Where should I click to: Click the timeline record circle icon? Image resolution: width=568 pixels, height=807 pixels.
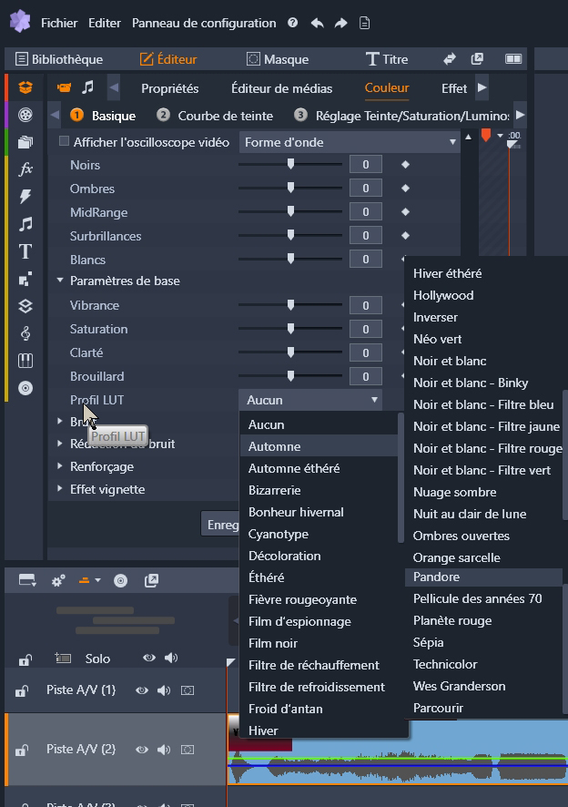[120, 581]
